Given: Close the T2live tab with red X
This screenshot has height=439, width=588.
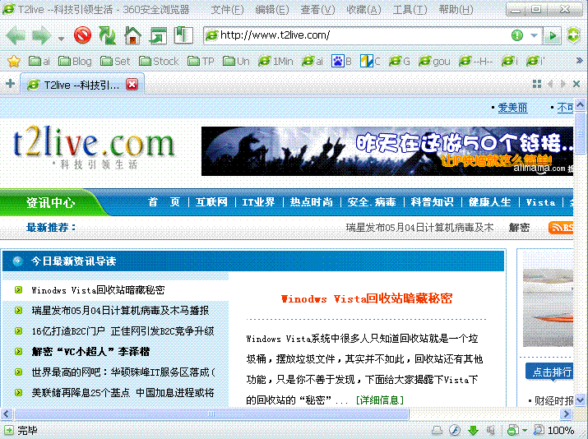Looking at the screenshot, I should pos(132,85).
